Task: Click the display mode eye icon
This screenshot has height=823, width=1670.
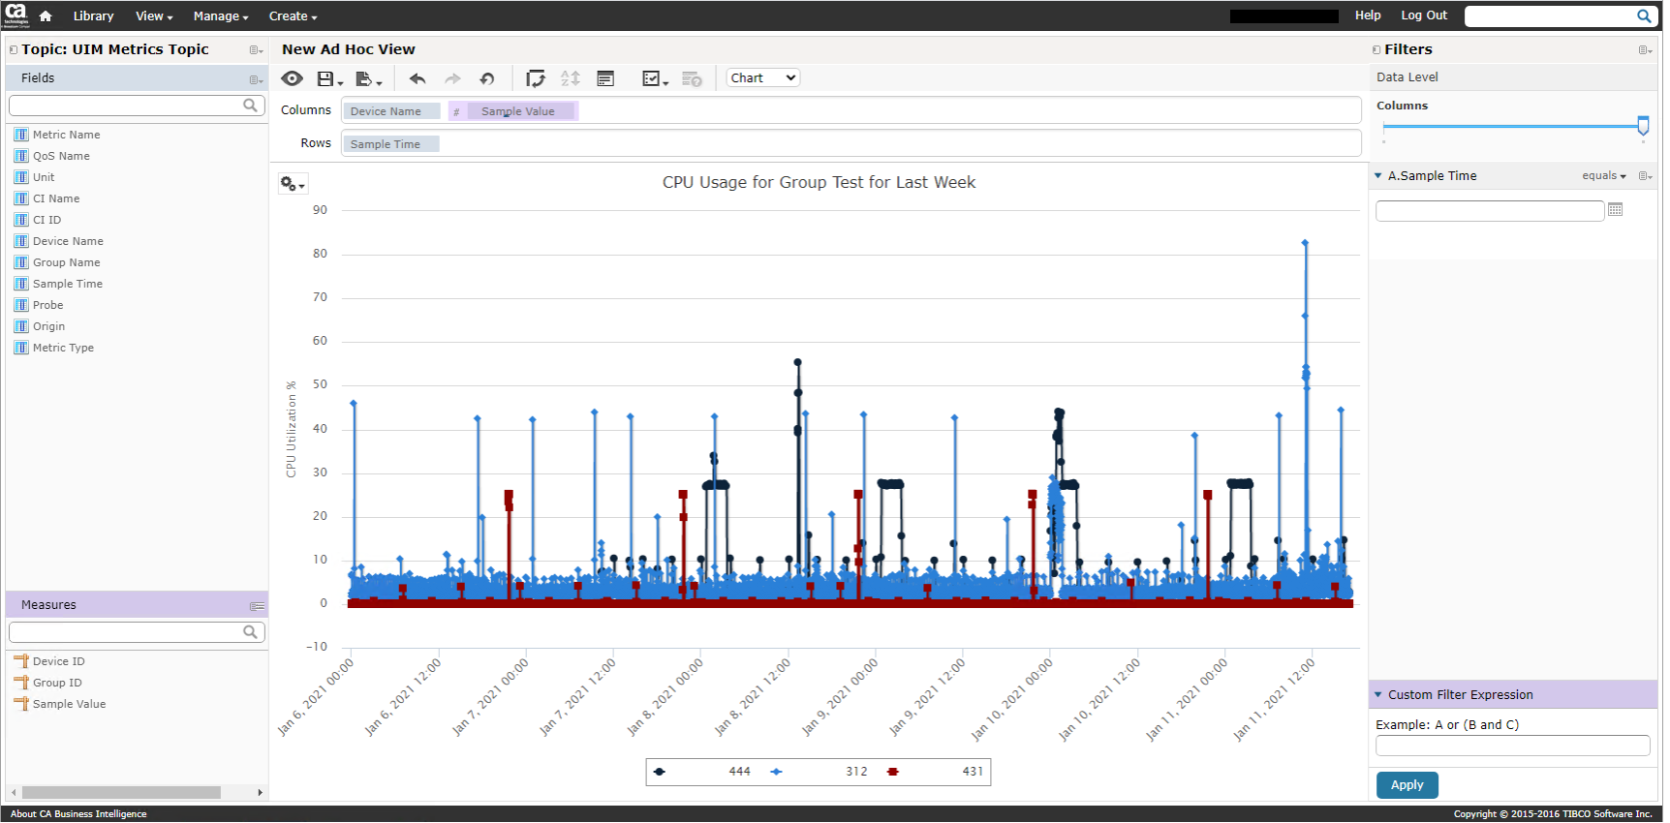Action: click(292, 78)
